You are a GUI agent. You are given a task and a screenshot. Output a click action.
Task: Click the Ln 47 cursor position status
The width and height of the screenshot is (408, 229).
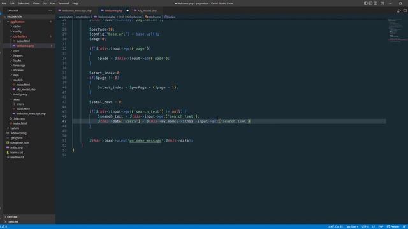(x=335, y=226)
